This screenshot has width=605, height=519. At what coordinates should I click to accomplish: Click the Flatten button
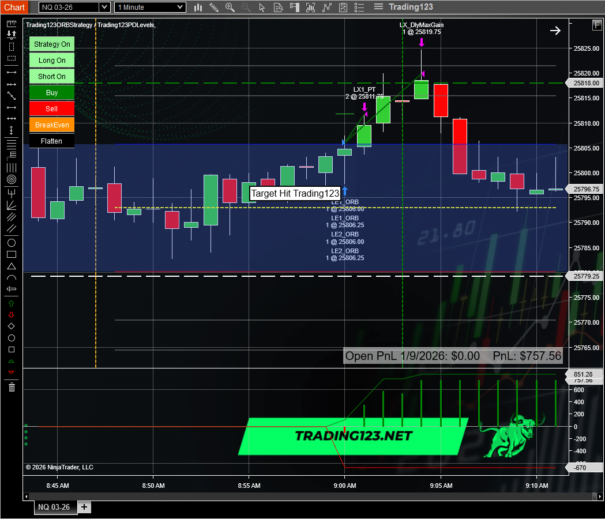tap(51, 141)
